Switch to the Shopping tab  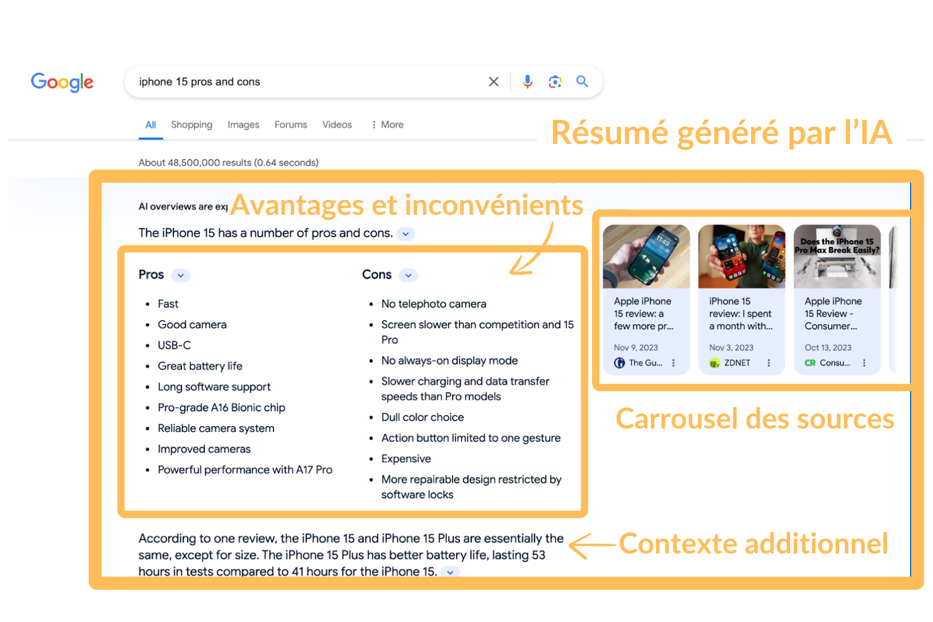coord(192,124)
